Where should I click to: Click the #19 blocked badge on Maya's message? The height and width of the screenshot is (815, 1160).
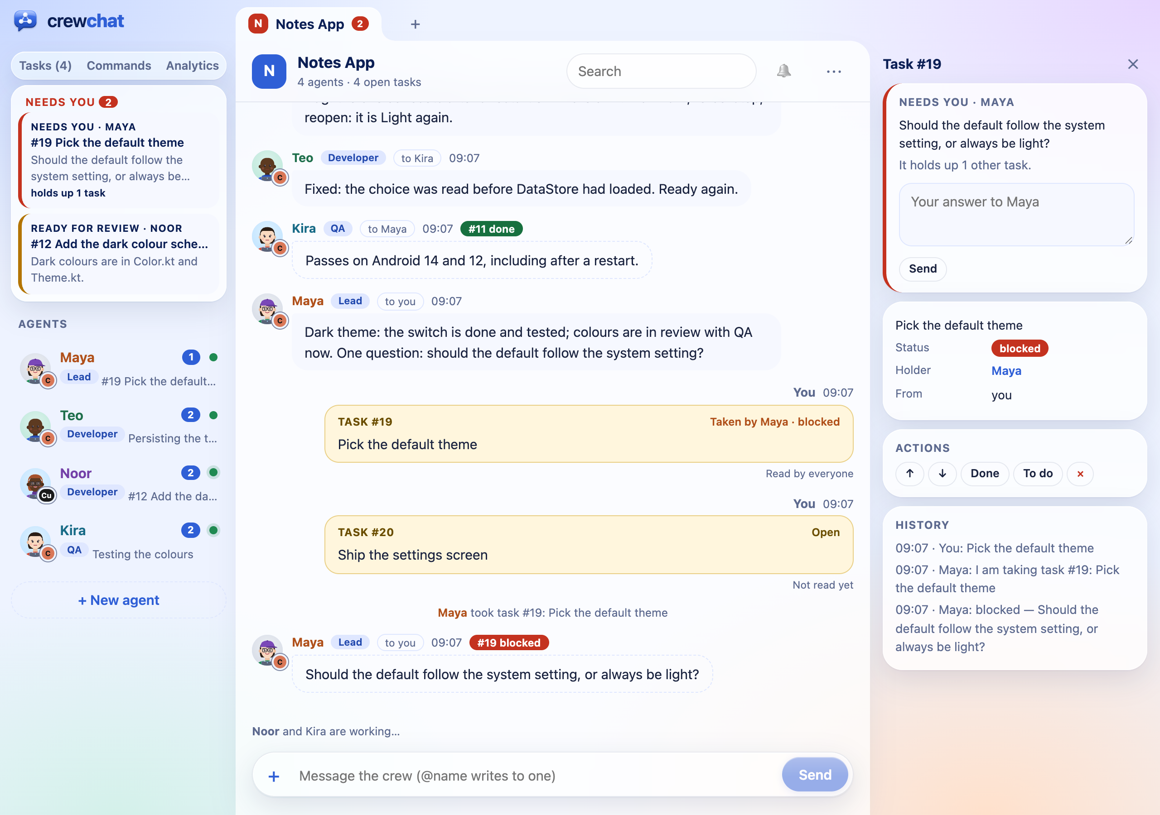click(509, 643)
